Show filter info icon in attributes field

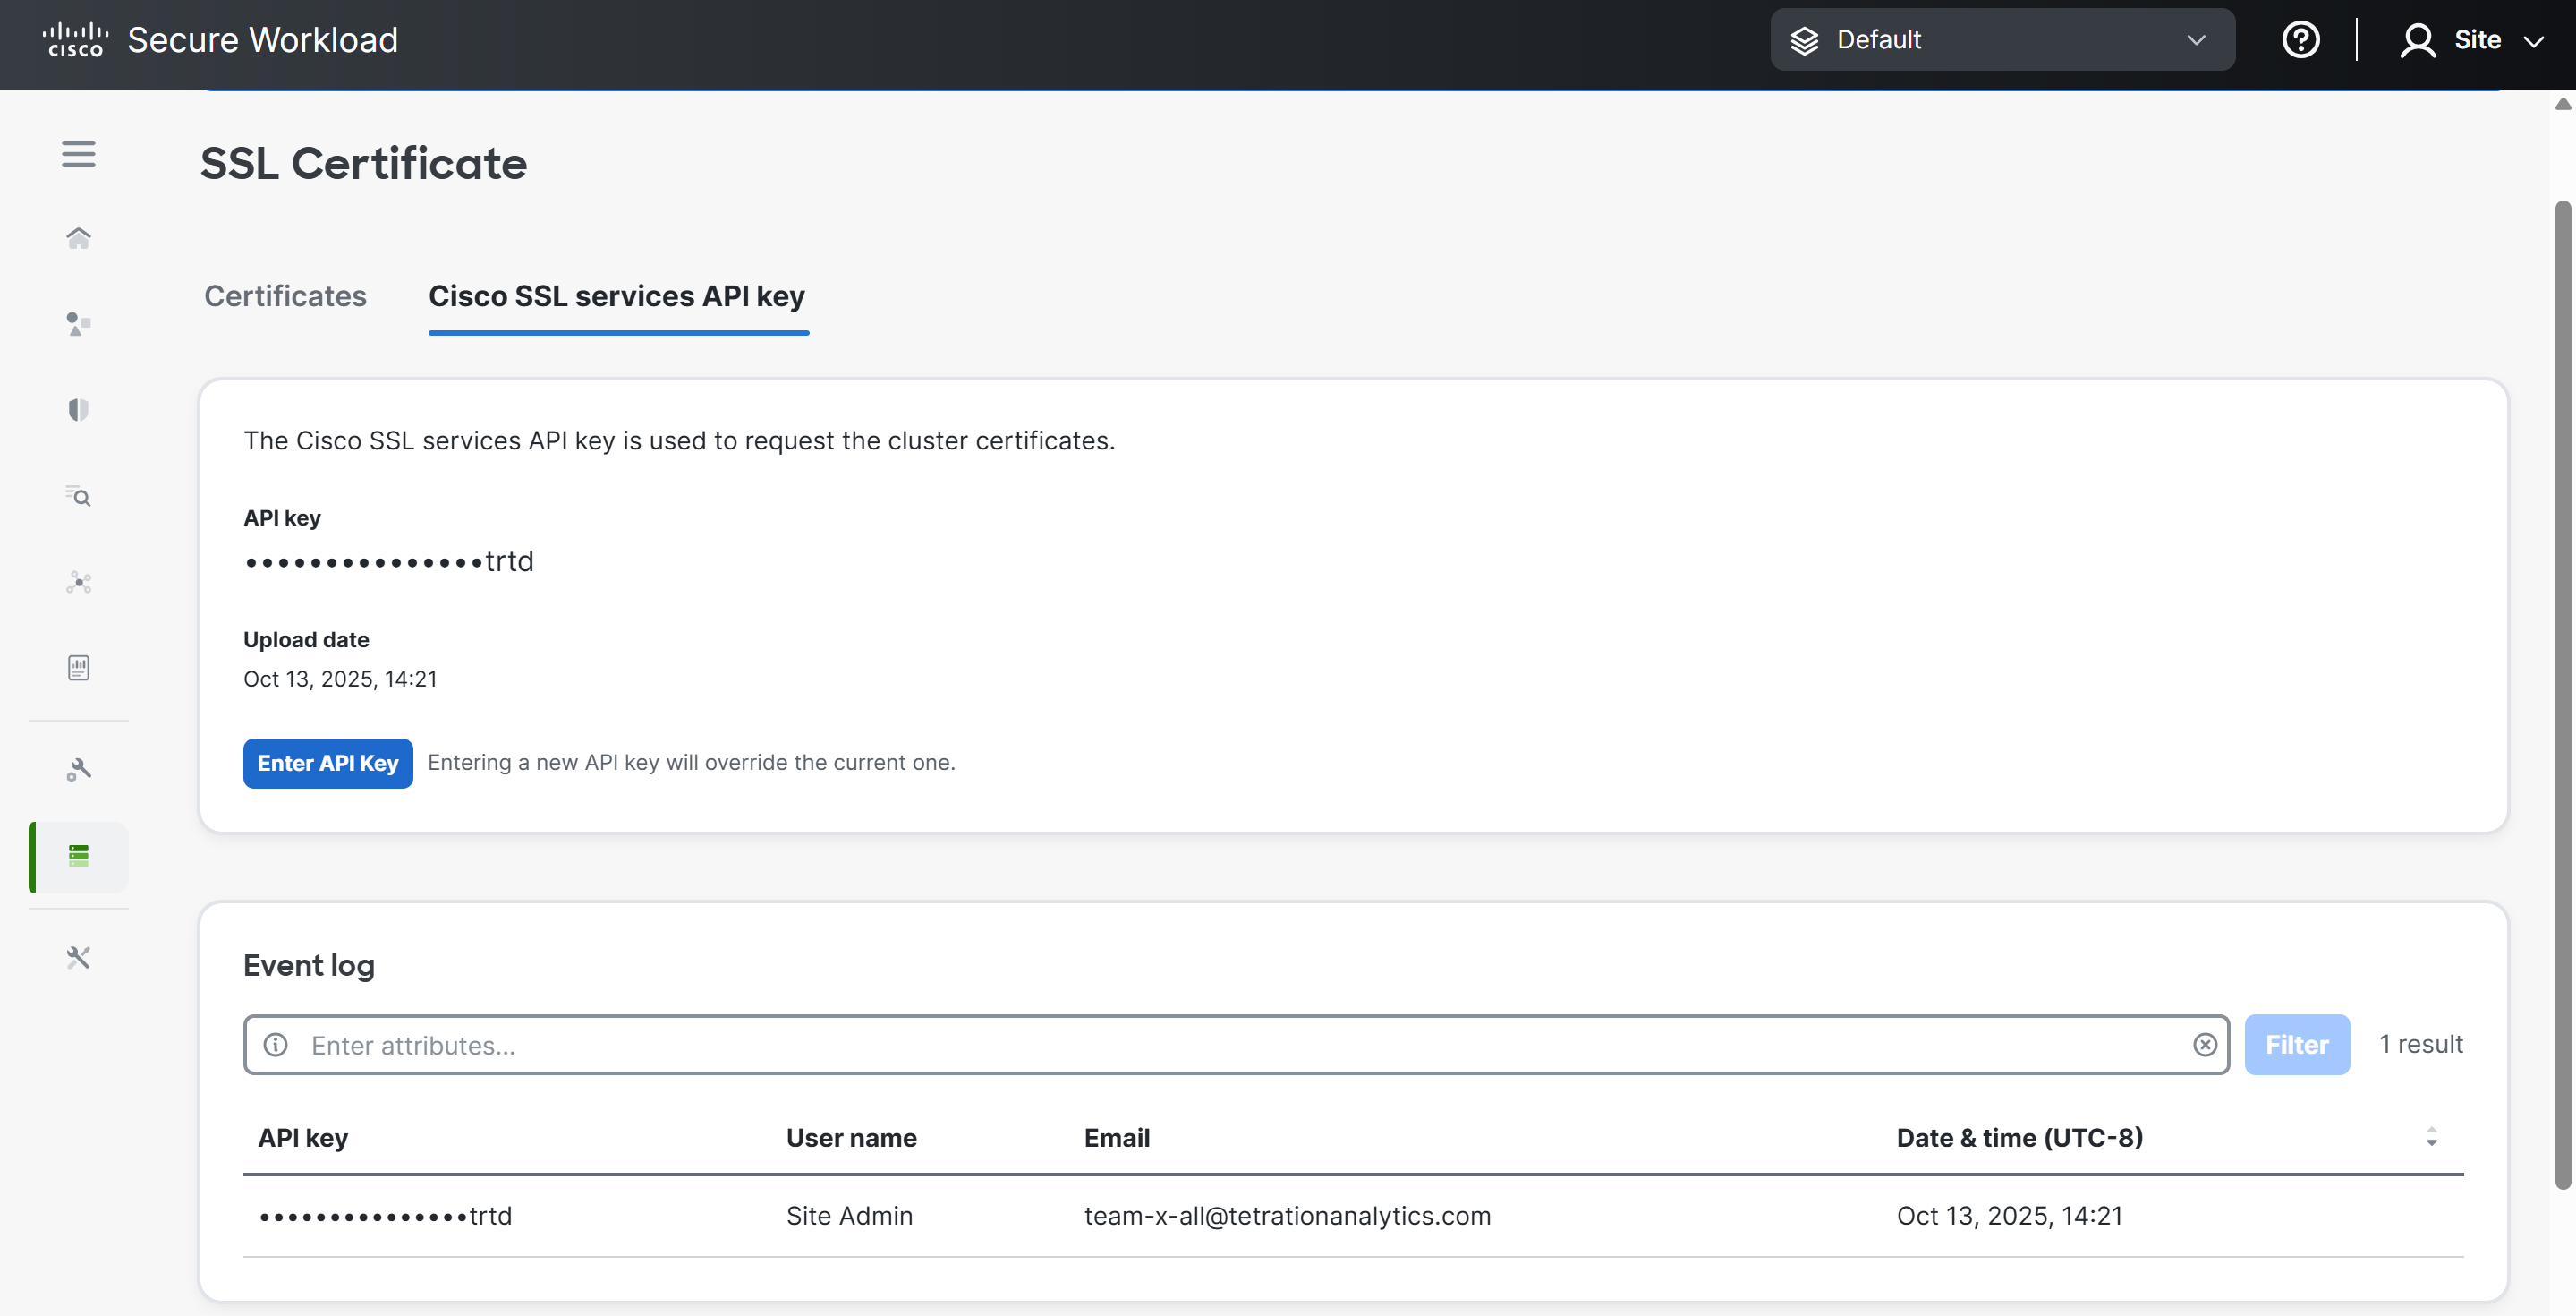pyautogui.click(x=276, y=1045)
